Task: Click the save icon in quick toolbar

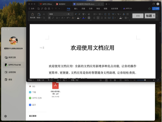Action: [x=39, y=9]
